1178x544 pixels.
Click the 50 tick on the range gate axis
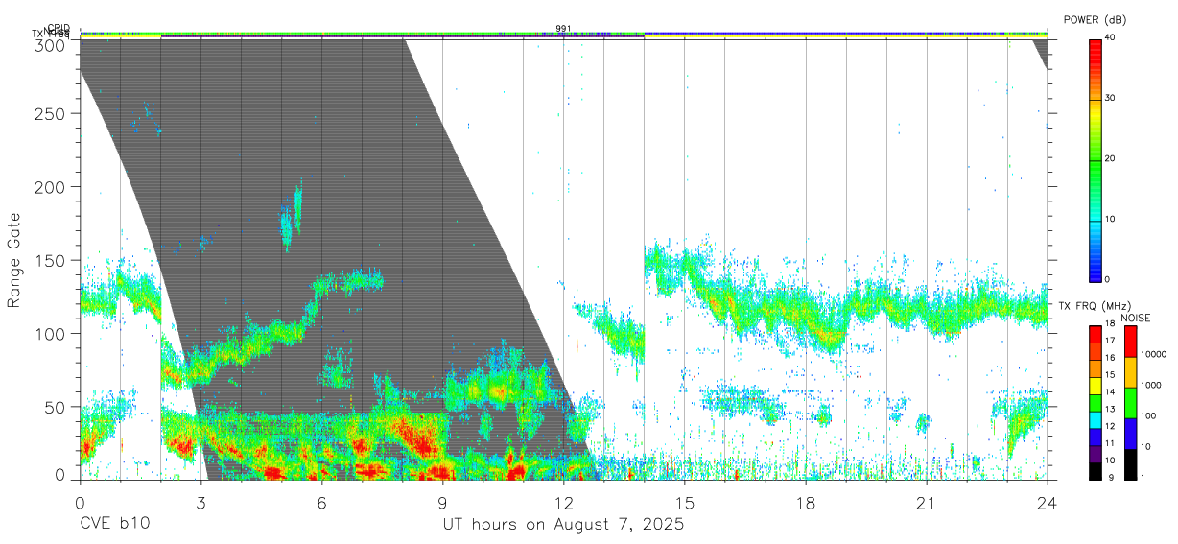point(56,407)
